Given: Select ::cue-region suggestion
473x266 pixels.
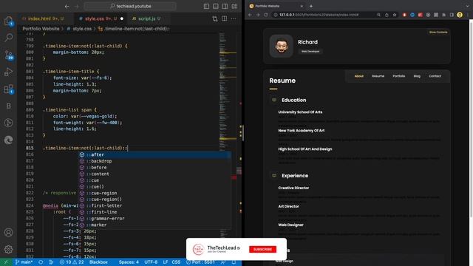Looking at the screenshot, I should pos(154,193).
